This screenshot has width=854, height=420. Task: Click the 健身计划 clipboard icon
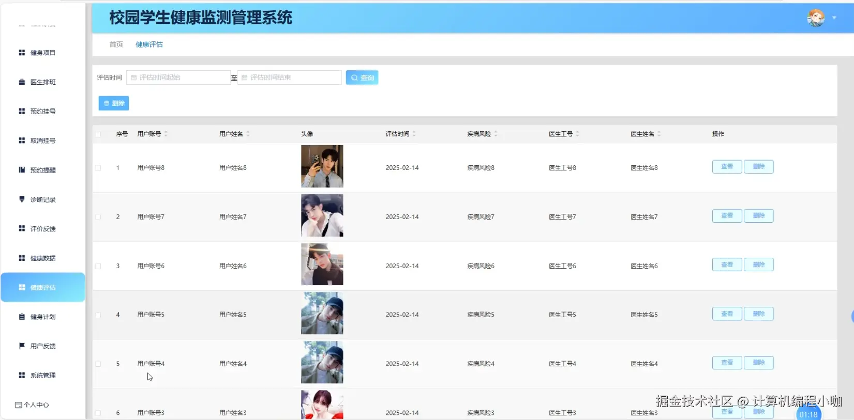(x=22, y=317)
